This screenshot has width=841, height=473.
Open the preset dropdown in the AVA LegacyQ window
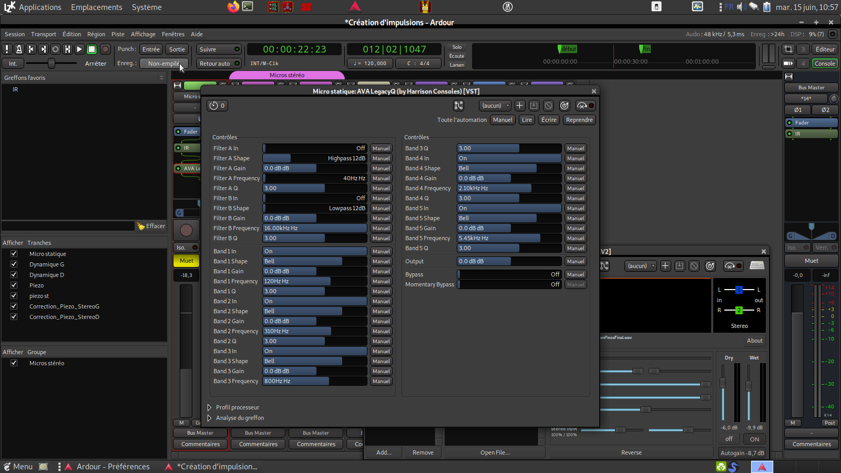click(x=495, y=106)
